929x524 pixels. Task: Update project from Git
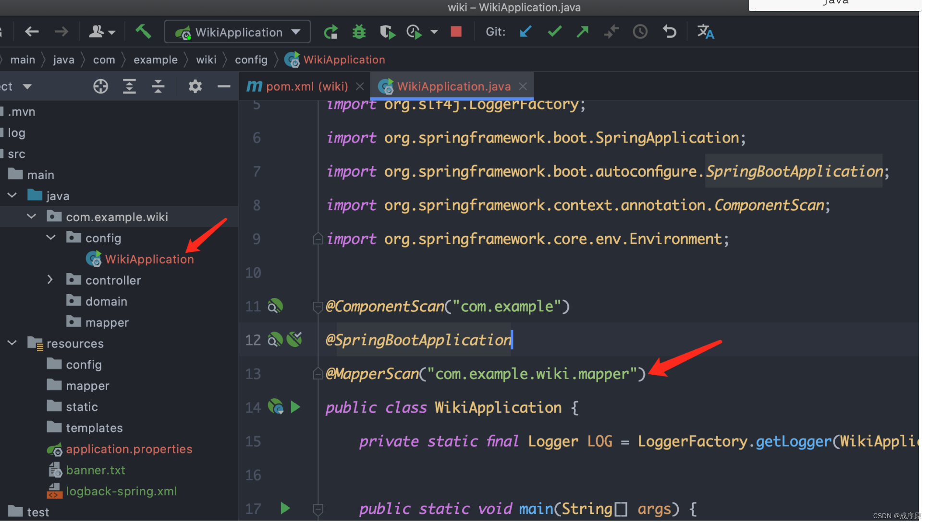pyautogui.click(x=525, y=32)
